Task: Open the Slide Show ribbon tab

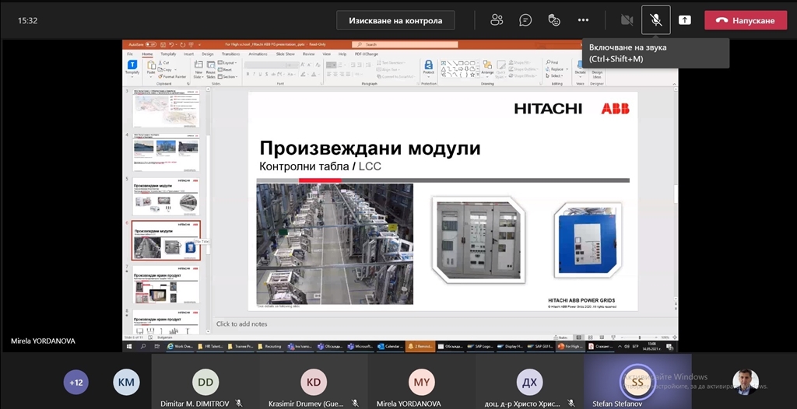Action: (286, 54)
